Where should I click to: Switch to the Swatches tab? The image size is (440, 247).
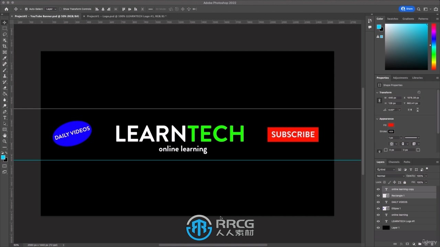pyautogui.click(x=393, y=19)
